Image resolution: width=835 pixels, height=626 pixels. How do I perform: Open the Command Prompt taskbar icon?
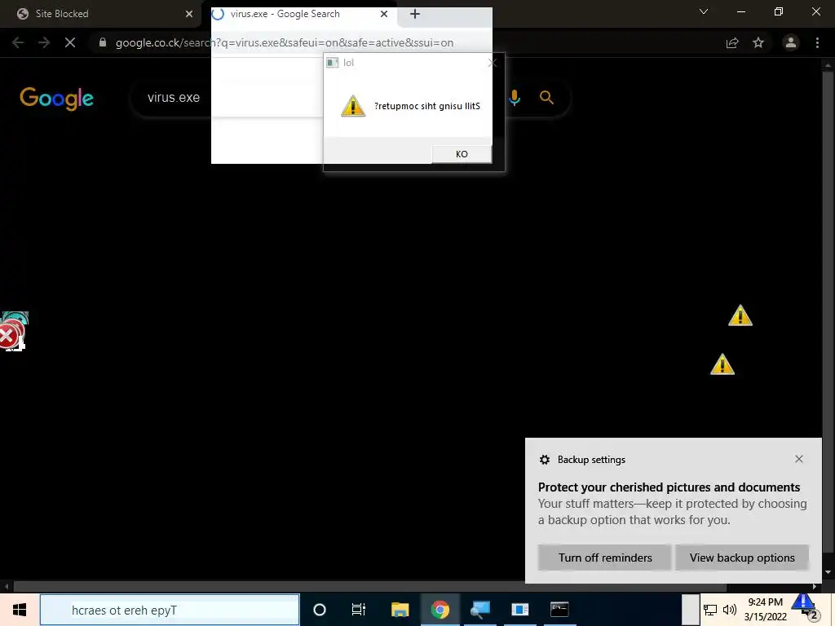pos(559,610)
